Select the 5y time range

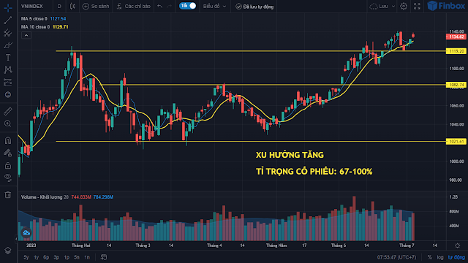click(x=26, y=257)
